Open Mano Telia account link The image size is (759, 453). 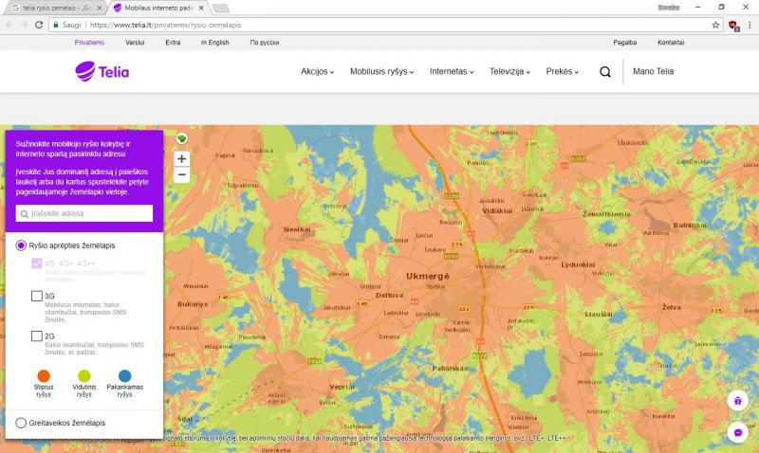pos(653,72)
